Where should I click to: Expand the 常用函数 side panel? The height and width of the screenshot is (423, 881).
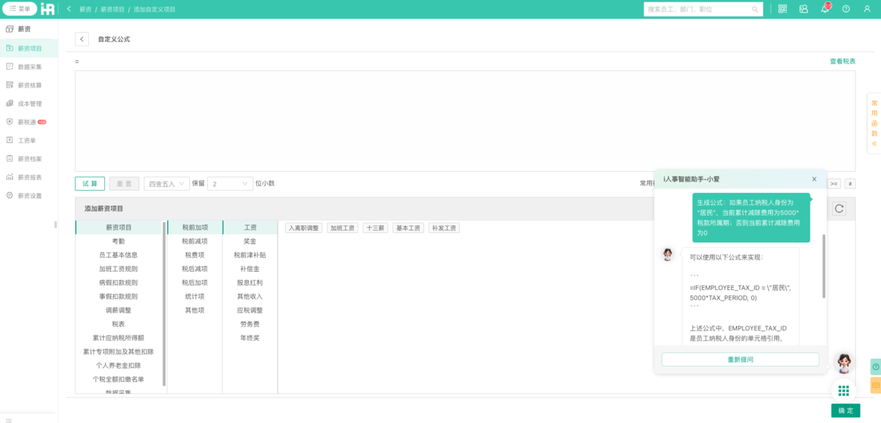(874, 123)
